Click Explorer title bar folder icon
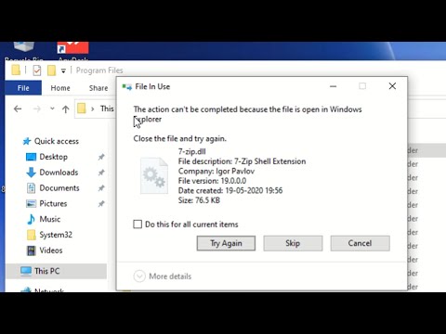Viewport: 446px width, 334px height. pyautogui.click(x=16, y=70)
